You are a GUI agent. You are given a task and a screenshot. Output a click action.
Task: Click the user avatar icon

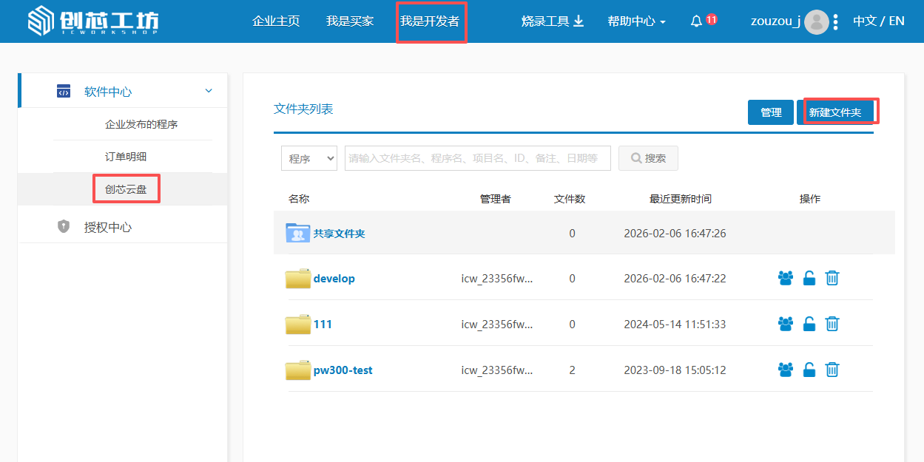click(816, 22)
